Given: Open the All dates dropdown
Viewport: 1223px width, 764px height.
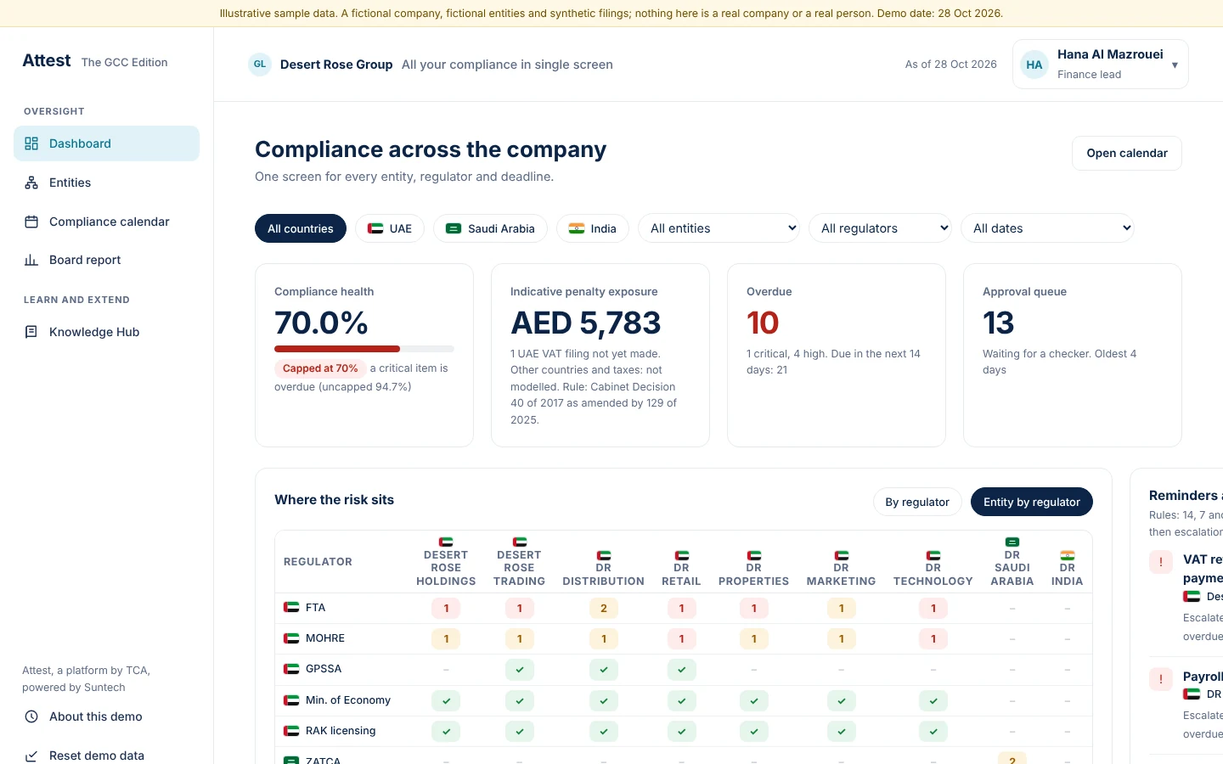Looking at the screenshot, I should pyautogui.click(x=1048, y=228).
